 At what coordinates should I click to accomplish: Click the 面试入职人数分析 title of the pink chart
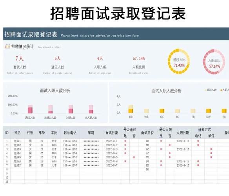point(55,91)
